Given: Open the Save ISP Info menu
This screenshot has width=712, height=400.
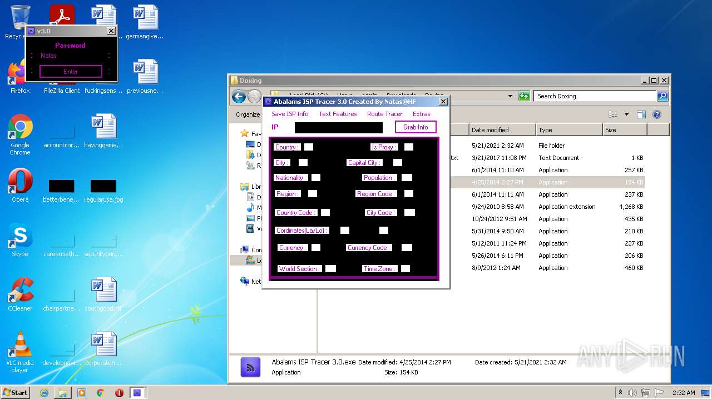Looking at the screenshot, I should 290,114.
